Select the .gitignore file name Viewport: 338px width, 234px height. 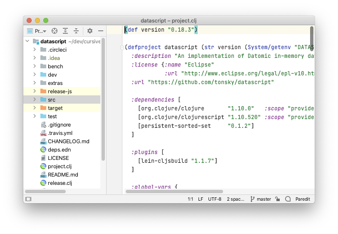click(x=59, y=124)
